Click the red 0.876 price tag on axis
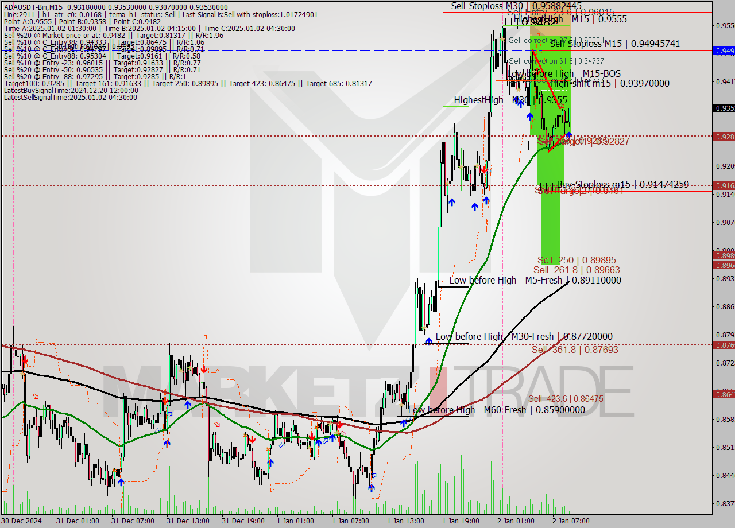This screenshot has height=528, width=735. point(724,345)
